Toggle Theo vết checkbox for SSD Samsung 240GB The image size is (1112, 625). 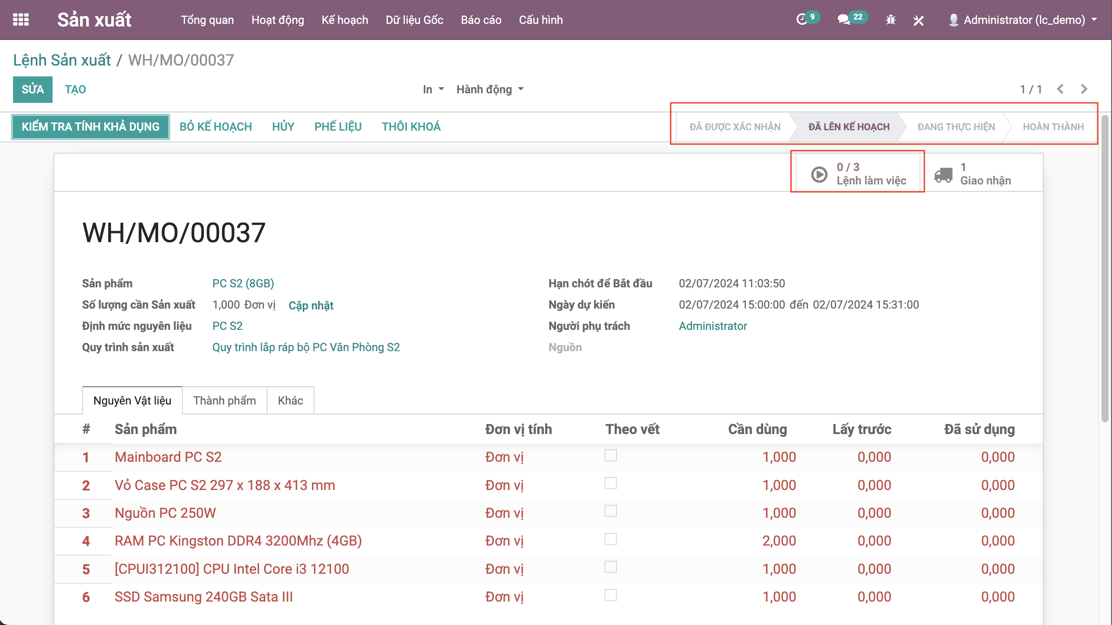tap(610, 595)
